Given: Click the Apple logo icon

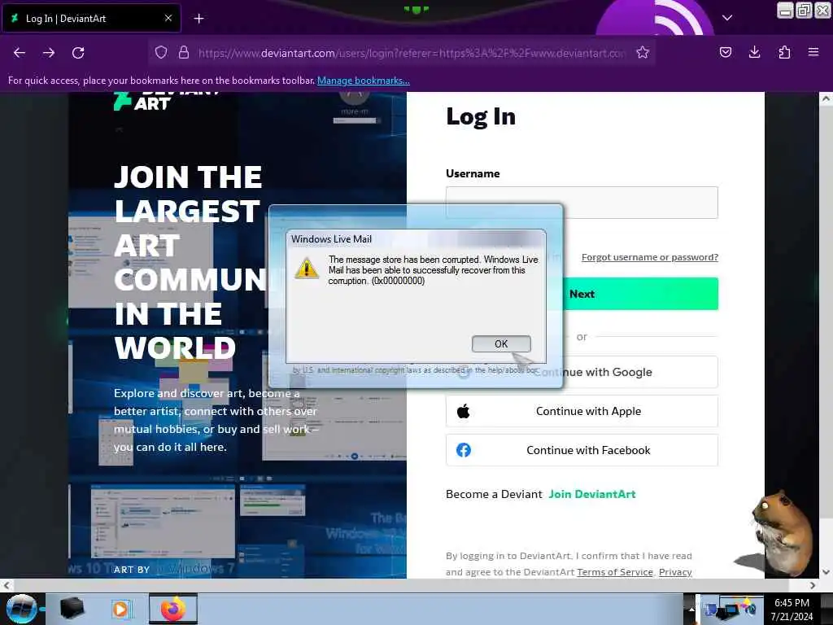Looking at the screenshot, I should coord(463,411).
